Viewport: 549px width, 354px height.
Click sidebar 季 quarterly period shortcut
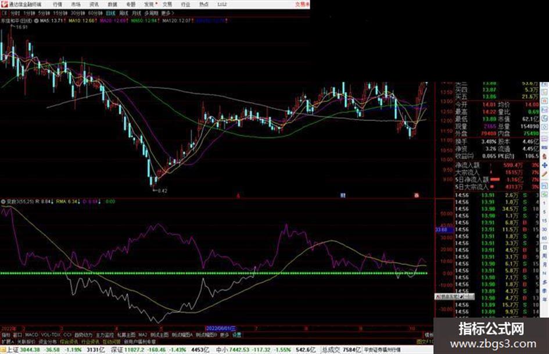(544, 291)
